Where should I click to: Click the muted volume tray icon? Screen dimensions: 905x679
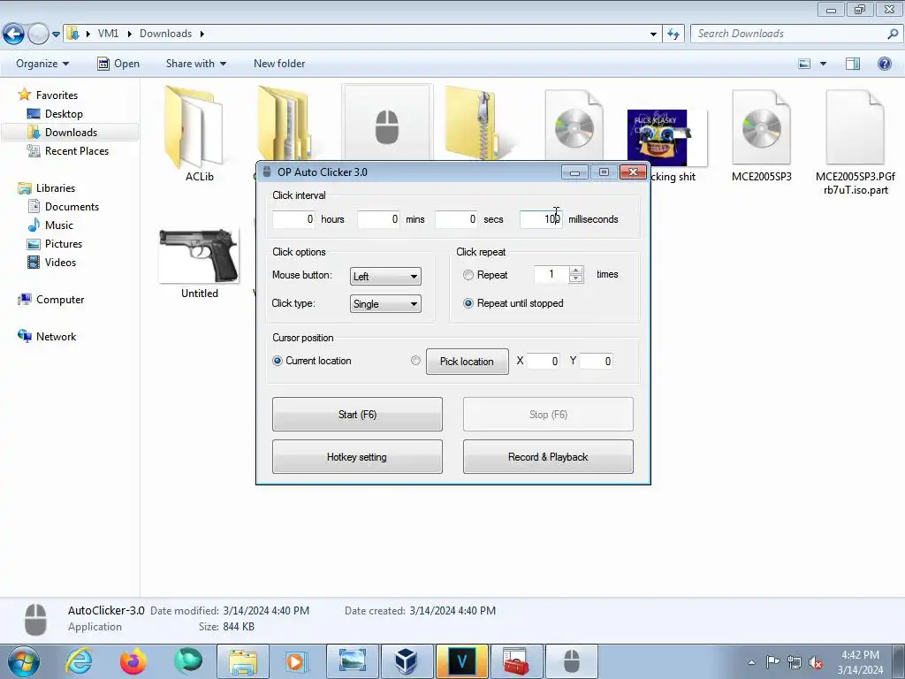[816, 663]
